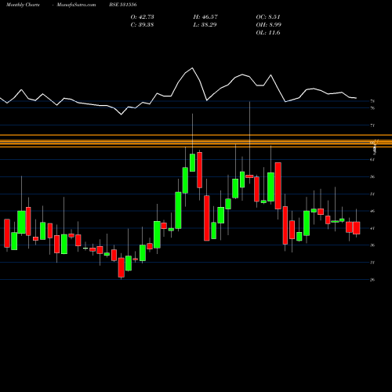392x392 pixels.
Task: Click the "Monthly Charts" title text
Action: pyautogui.click(x=23, y=5)
